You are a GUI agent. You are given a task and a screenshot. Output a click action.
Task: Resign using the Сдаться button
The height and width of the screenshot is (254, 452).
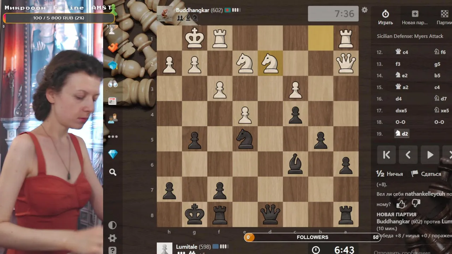426,174
